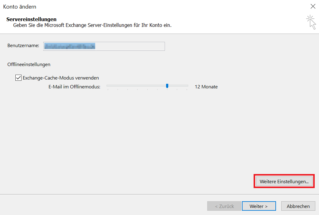Set offline mail slider to rightmost tick
319x215 pixels.
click(187, 89)
